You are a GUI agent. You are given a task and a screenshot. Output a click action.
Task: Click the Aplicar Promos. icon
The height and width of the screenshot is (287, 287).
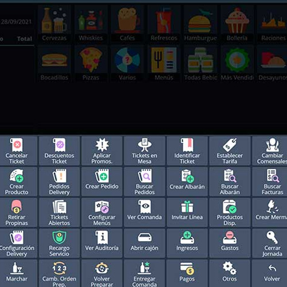coord(102,145)
